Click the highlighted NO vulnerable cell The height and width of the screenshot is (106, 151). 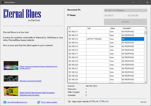click(x=133, y=39)
